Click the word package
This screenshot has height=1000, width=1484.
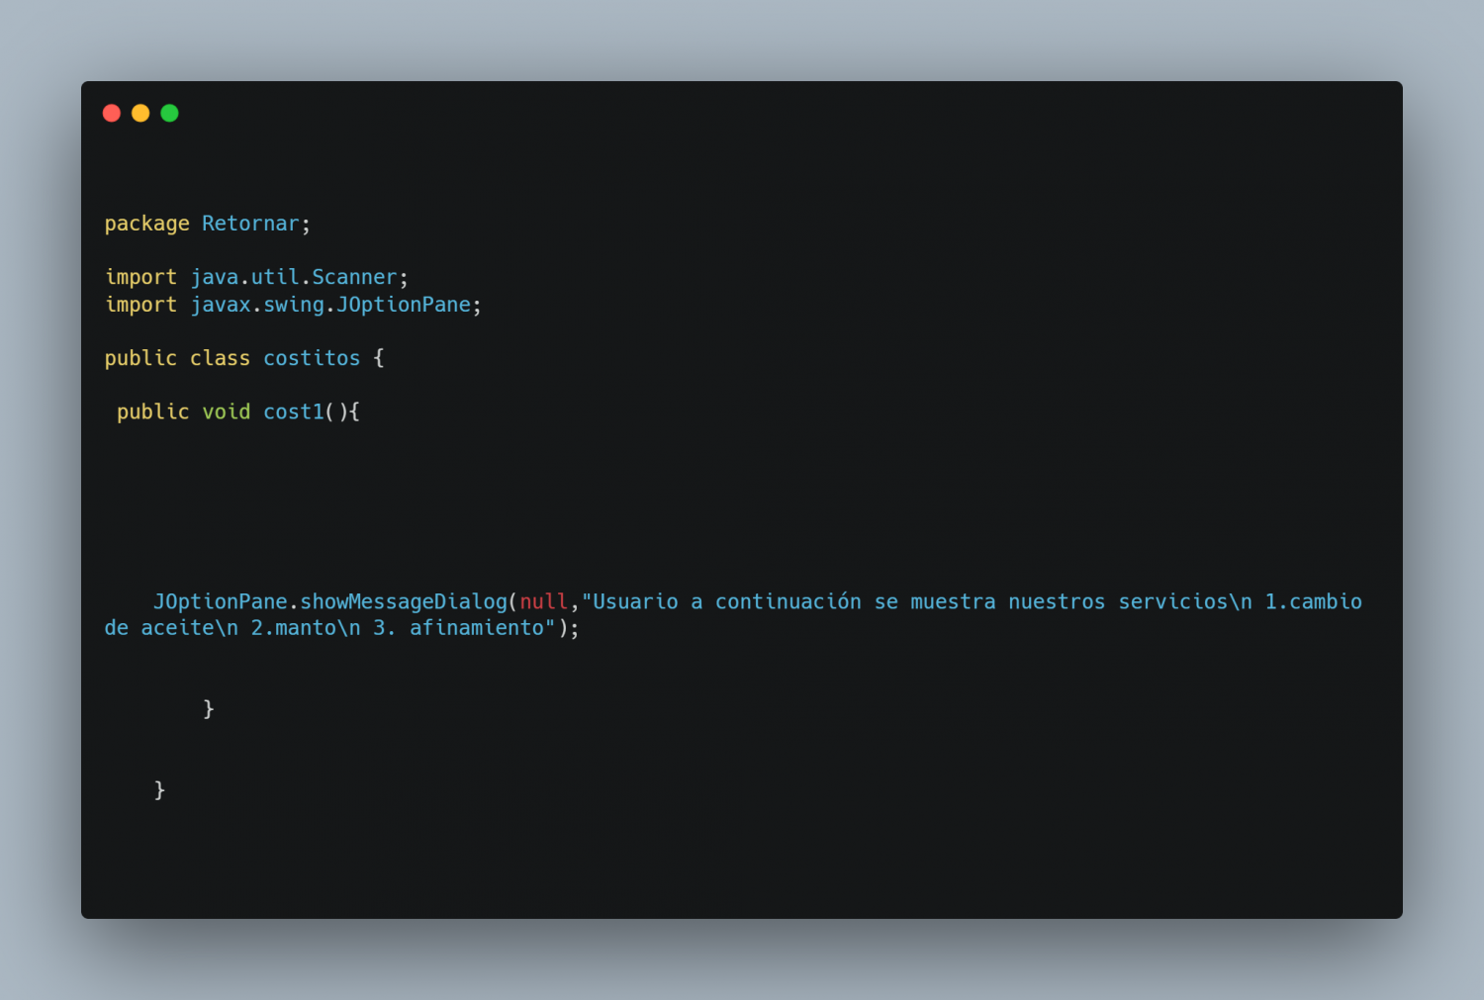[146, 224]
